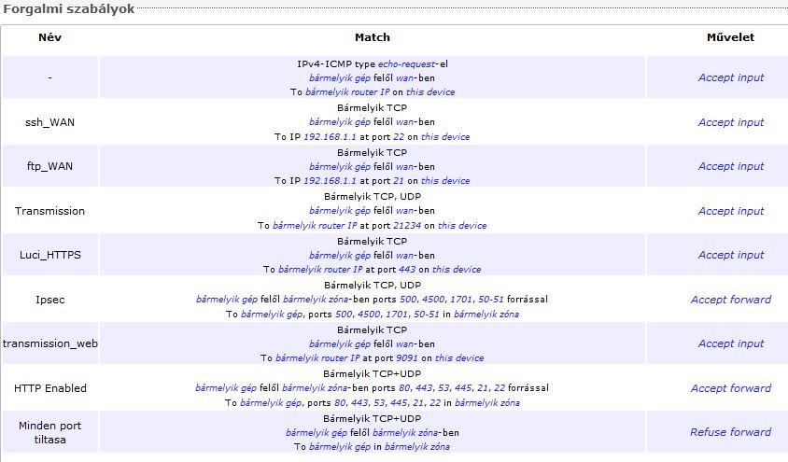Select the HTTP Enabled rule name
Image resolution: width=788 pixels, height=462 pixels.
[x=50, y=388]
